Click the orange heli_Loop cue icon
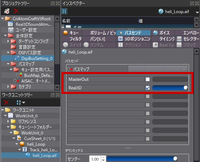Viewport: 200px width, 162px height. point(22,144)
